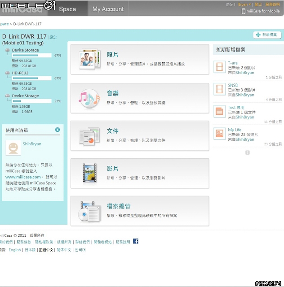The height and width of the screenshot is (287, 284).
Task: Open the SNSD recent item
Action: click(x=233, y=85)
